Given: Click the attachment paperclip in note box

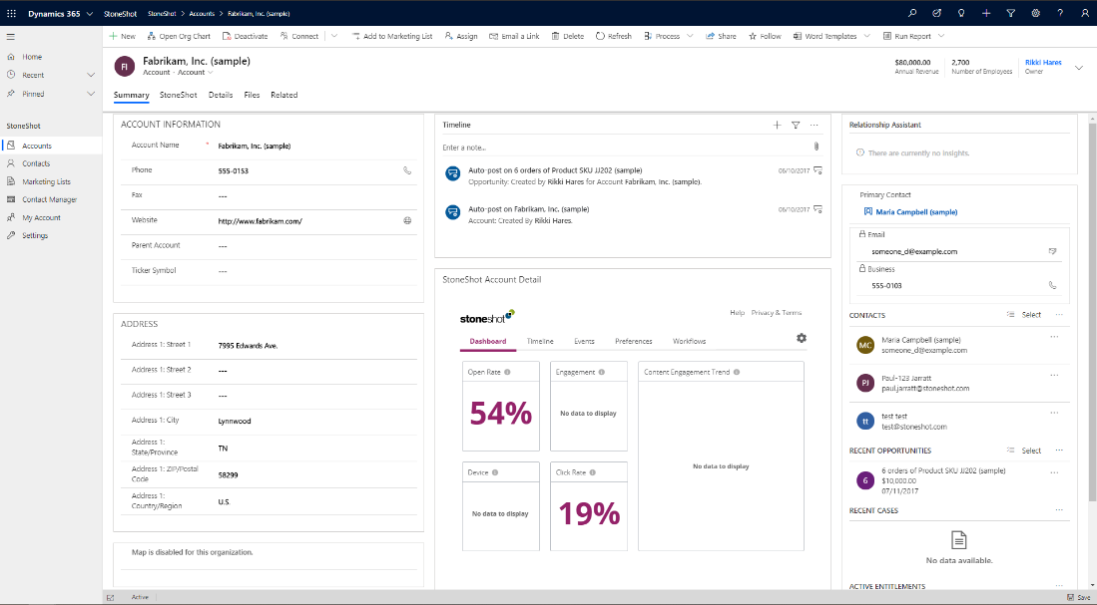Looking at the screenshot, I should [816, 147].
